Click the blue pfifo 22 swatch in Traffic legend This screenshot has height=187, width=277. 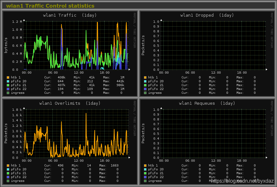point(8,89)
